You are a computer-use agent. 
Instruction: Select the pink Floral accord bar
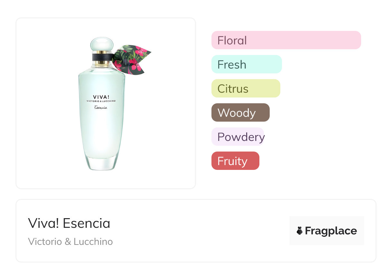[x=286, y=40]
